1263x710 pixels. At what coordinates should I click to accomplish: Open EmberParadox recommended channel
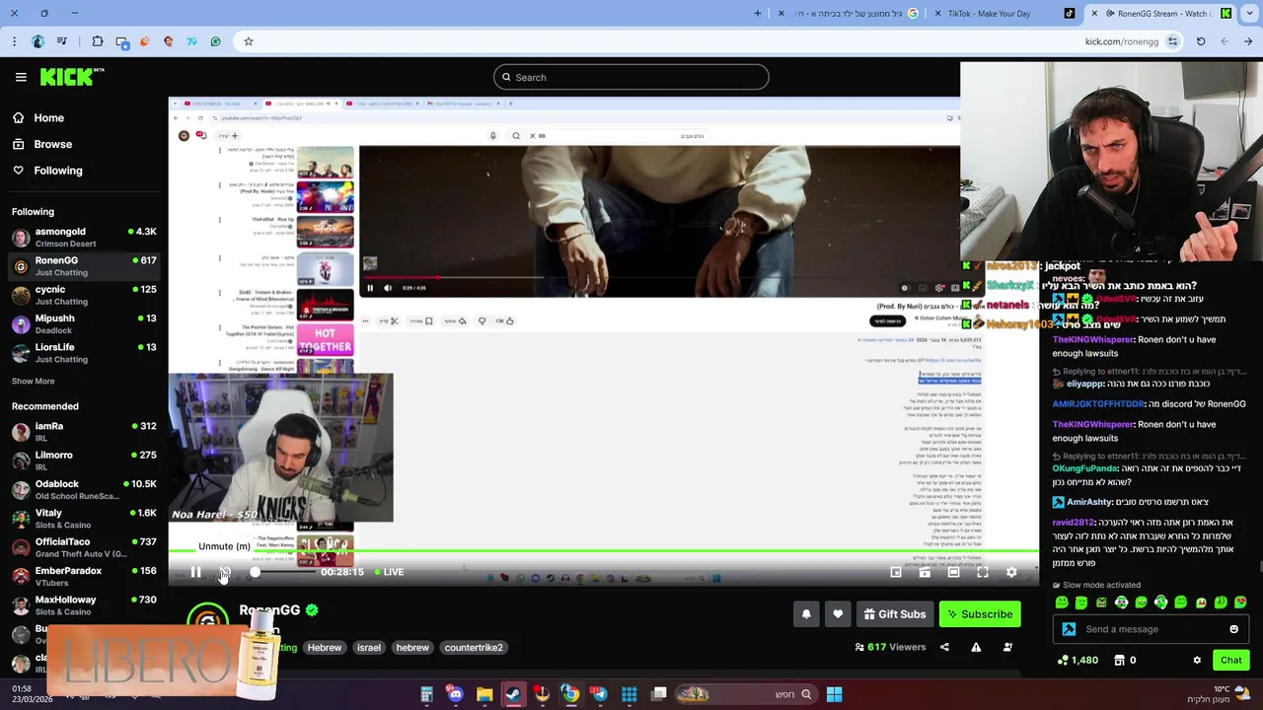click(84, 576)
